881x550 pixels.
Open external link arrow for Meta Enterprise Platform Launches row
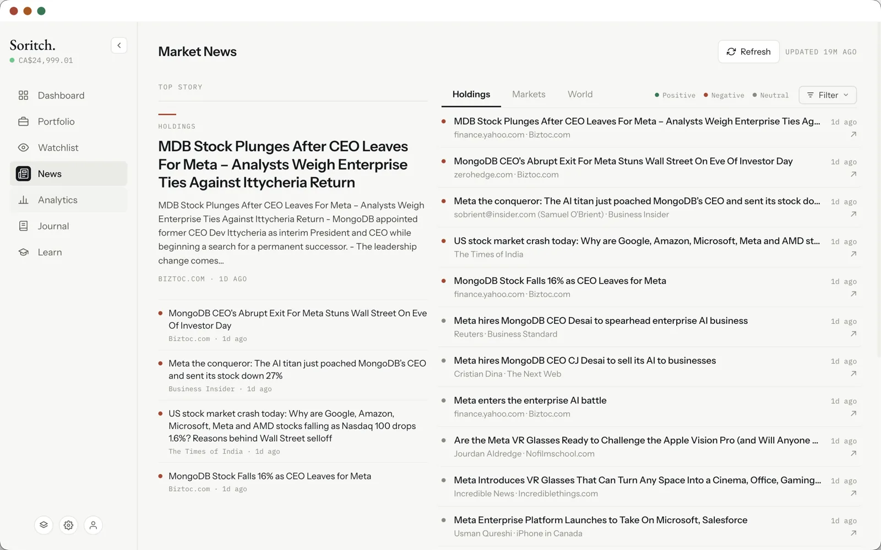[x=853, y=533]
